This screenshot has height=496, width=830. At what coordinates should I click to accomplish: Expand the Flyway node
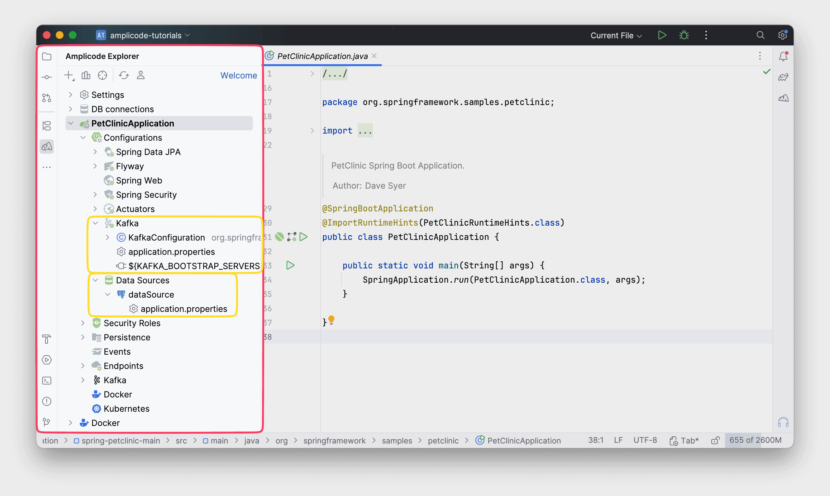[x=95, y=166]
